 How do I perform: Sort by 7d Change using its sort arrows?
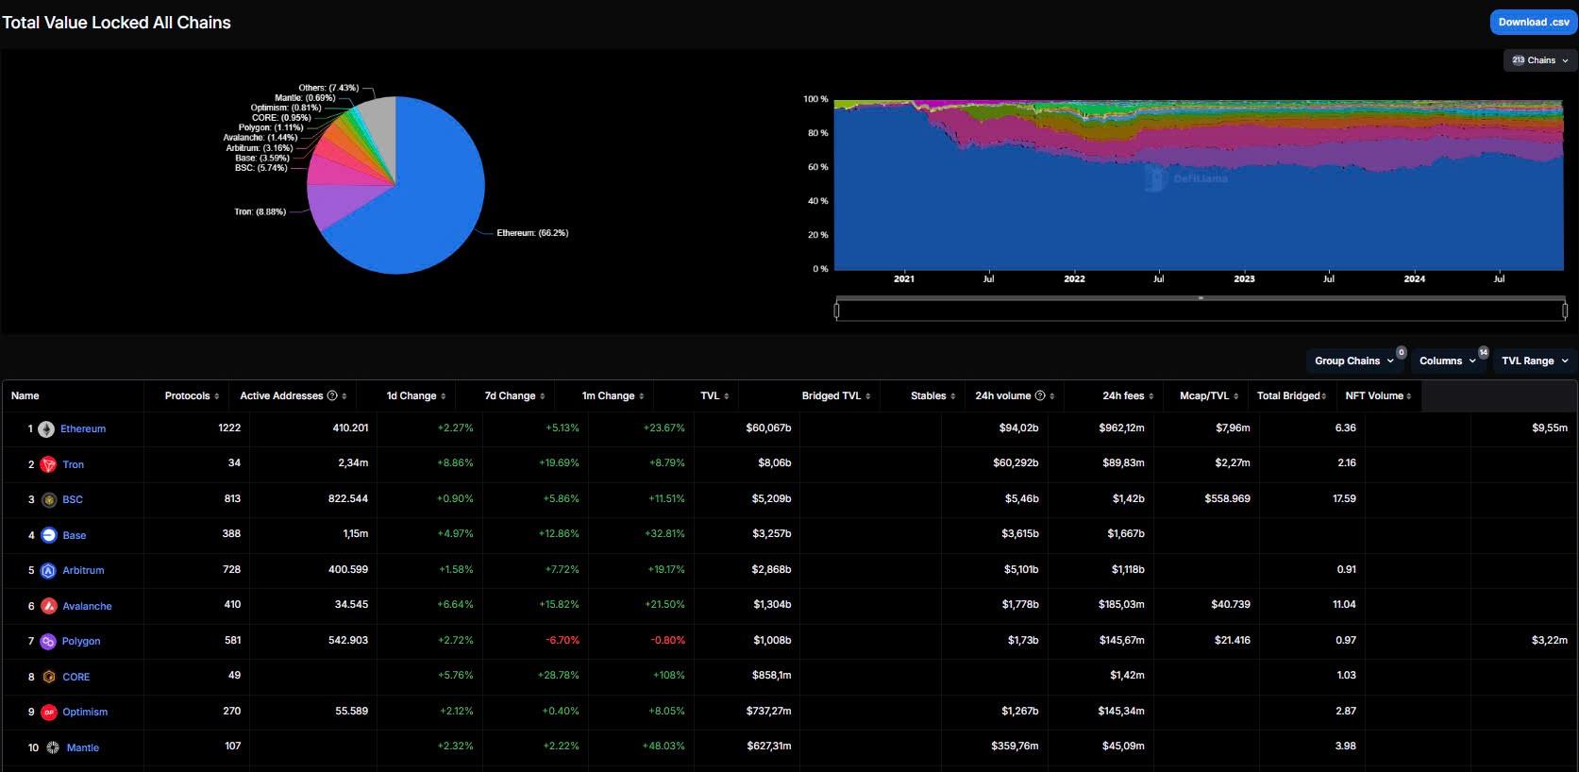pyautogui.click(x=543, y=396)
